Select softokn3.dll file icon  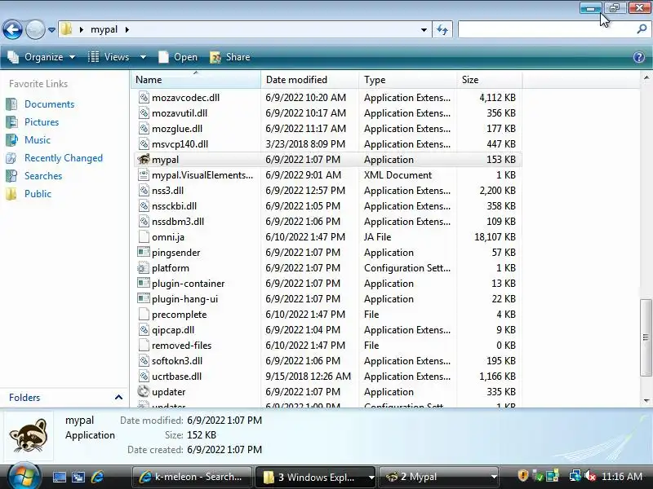pyautogui.click(x=144, y=360)
